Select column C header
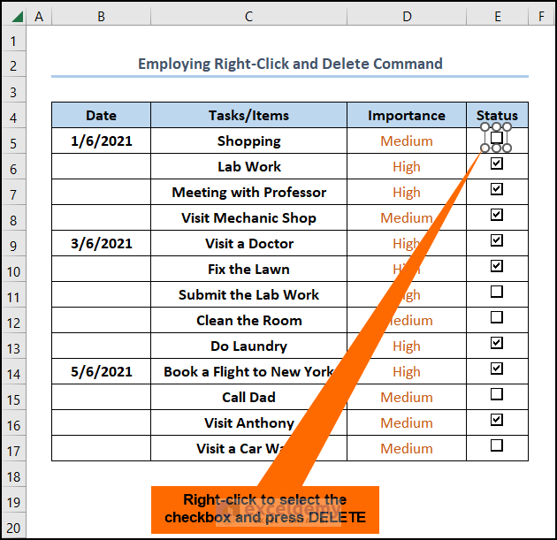The width and height of the screenshot is (557, 540). coord(248,16)
